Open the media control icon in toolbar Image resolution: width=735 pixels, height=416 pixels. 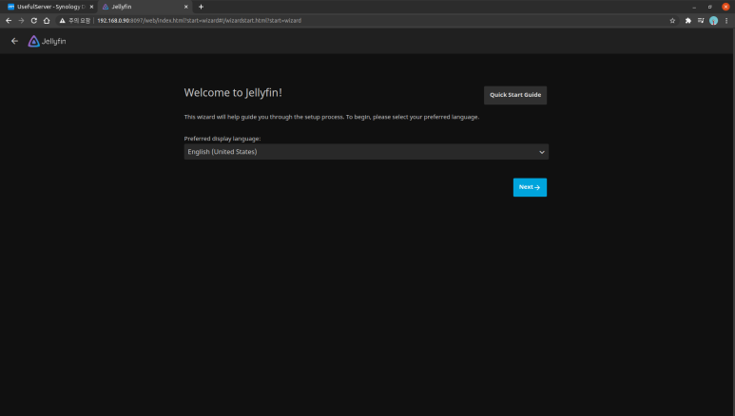click(701, 21)
